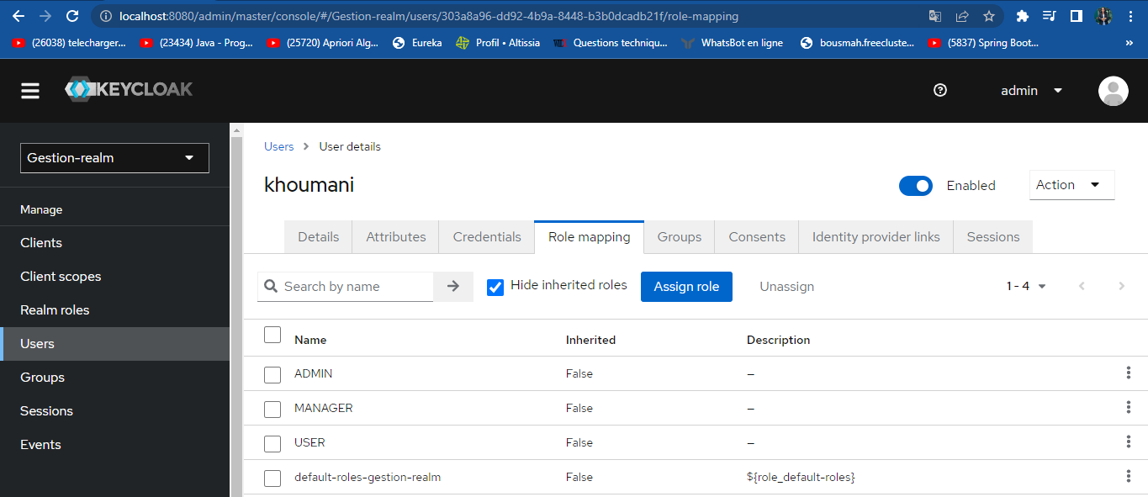
Task: Open the kebab menu for the ADMIN role
Action: coord(1128,373)
